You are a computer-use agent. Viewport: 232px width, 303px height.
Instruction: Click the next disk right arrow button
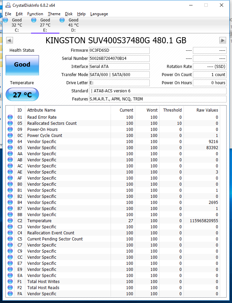pyautogui.click(x=223, y=41)
